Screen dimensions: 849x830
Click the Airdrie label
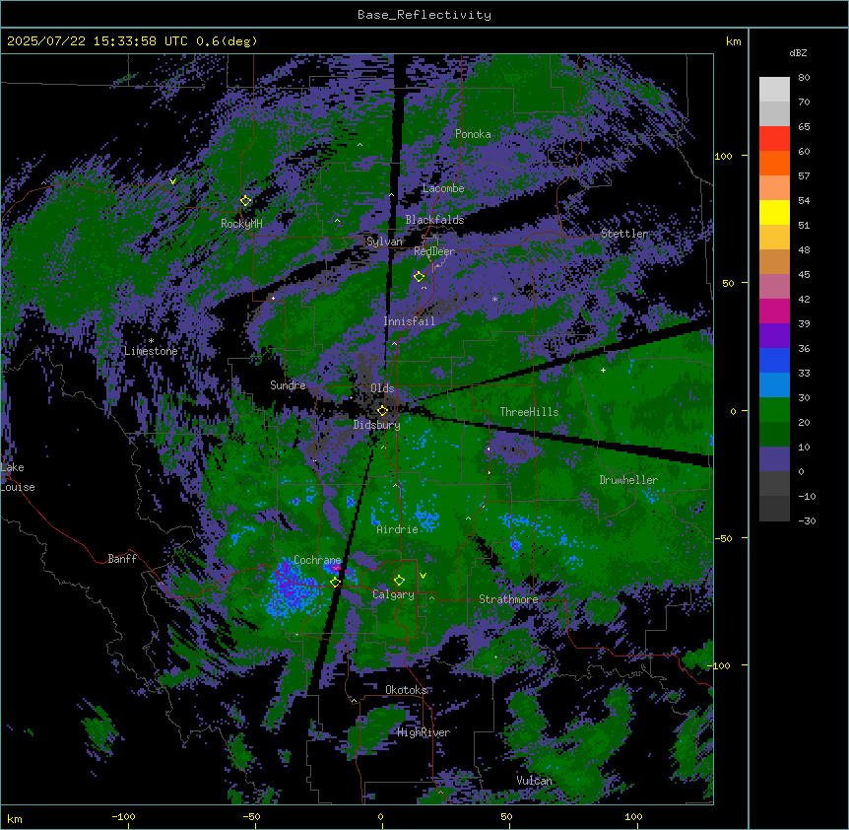point(397,529)
